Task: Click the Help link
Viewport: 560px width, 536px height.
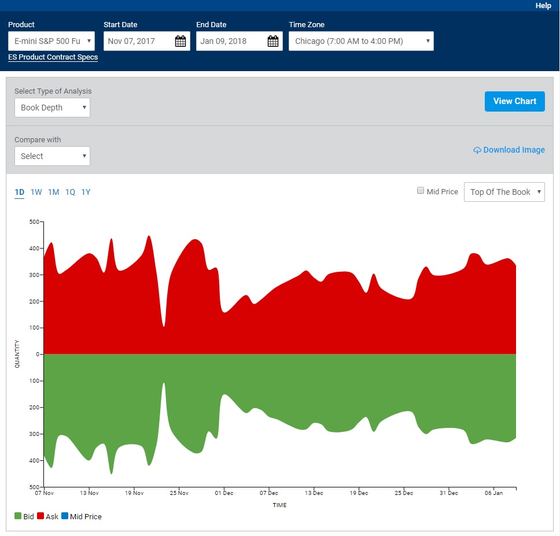Action: point(543,5)
